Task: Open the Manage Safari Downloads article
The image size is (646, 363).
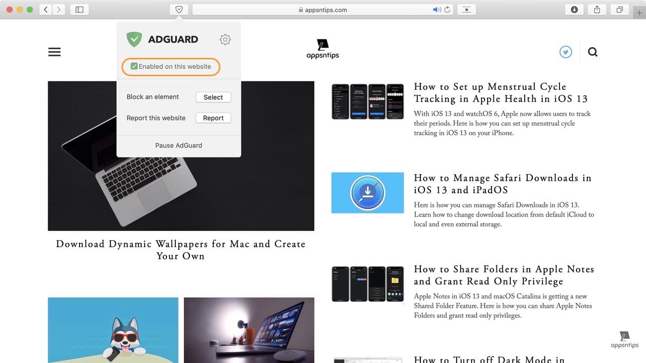Action: tap(502, 184)
